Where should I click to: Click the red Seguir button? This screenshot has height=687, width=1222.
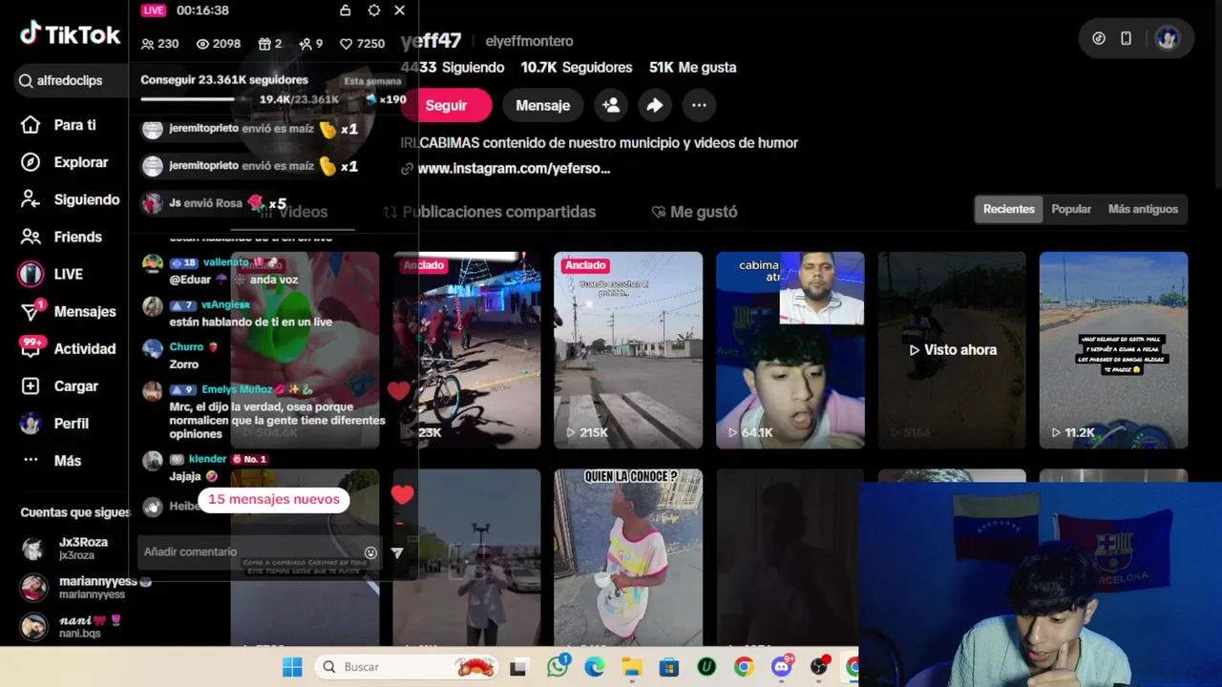tap(446, 106)
